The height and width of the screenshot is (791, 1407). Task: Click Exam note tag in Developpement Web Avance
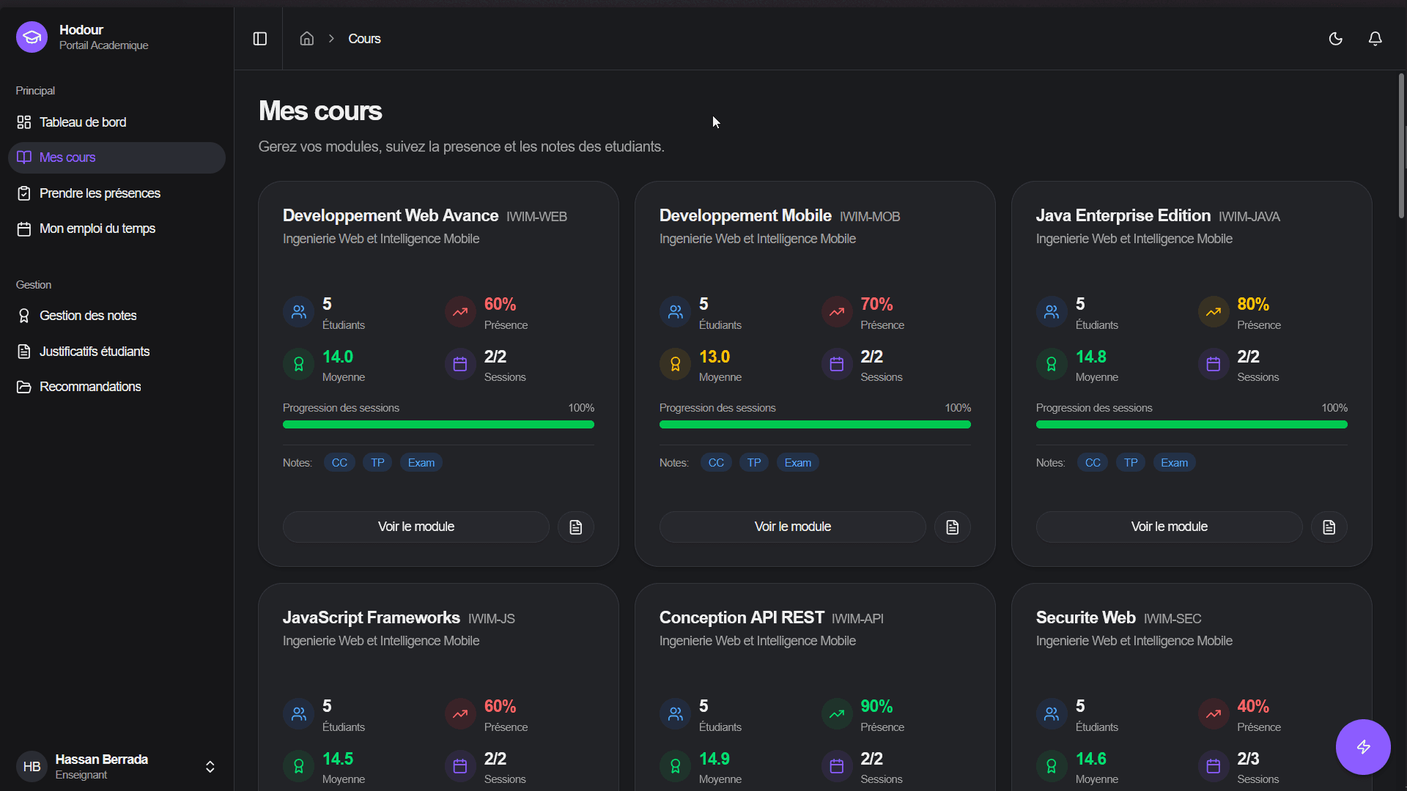coord(421,463)
